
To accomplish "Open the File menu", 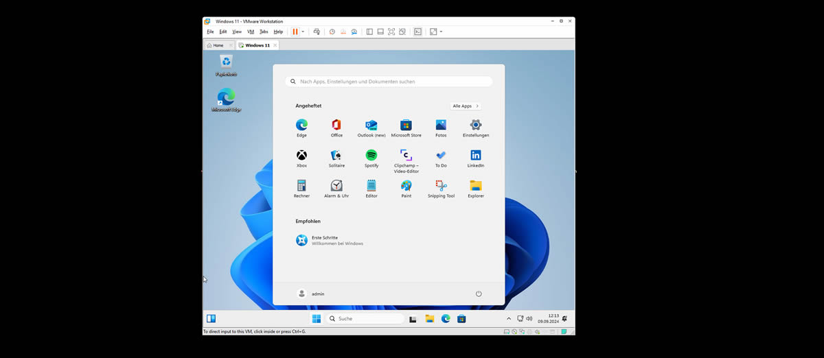I will pos(210,32).
